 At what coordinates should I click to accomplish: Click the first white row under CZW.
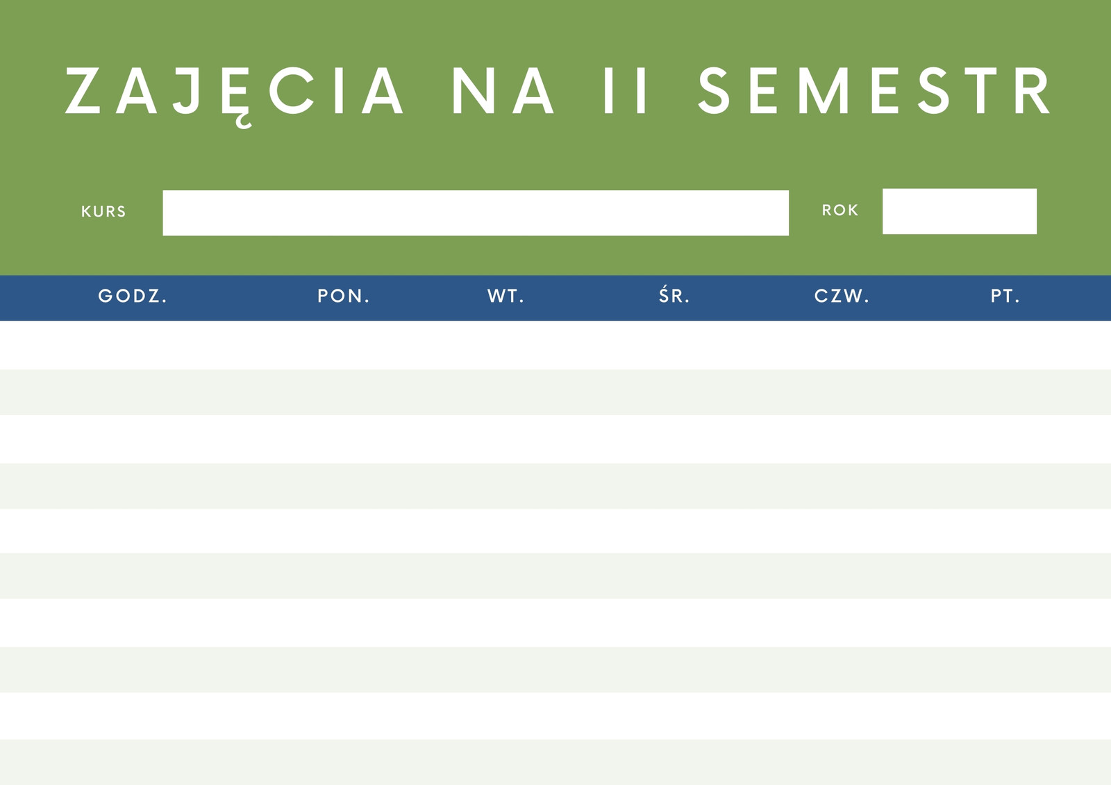(x=842, y=345)
